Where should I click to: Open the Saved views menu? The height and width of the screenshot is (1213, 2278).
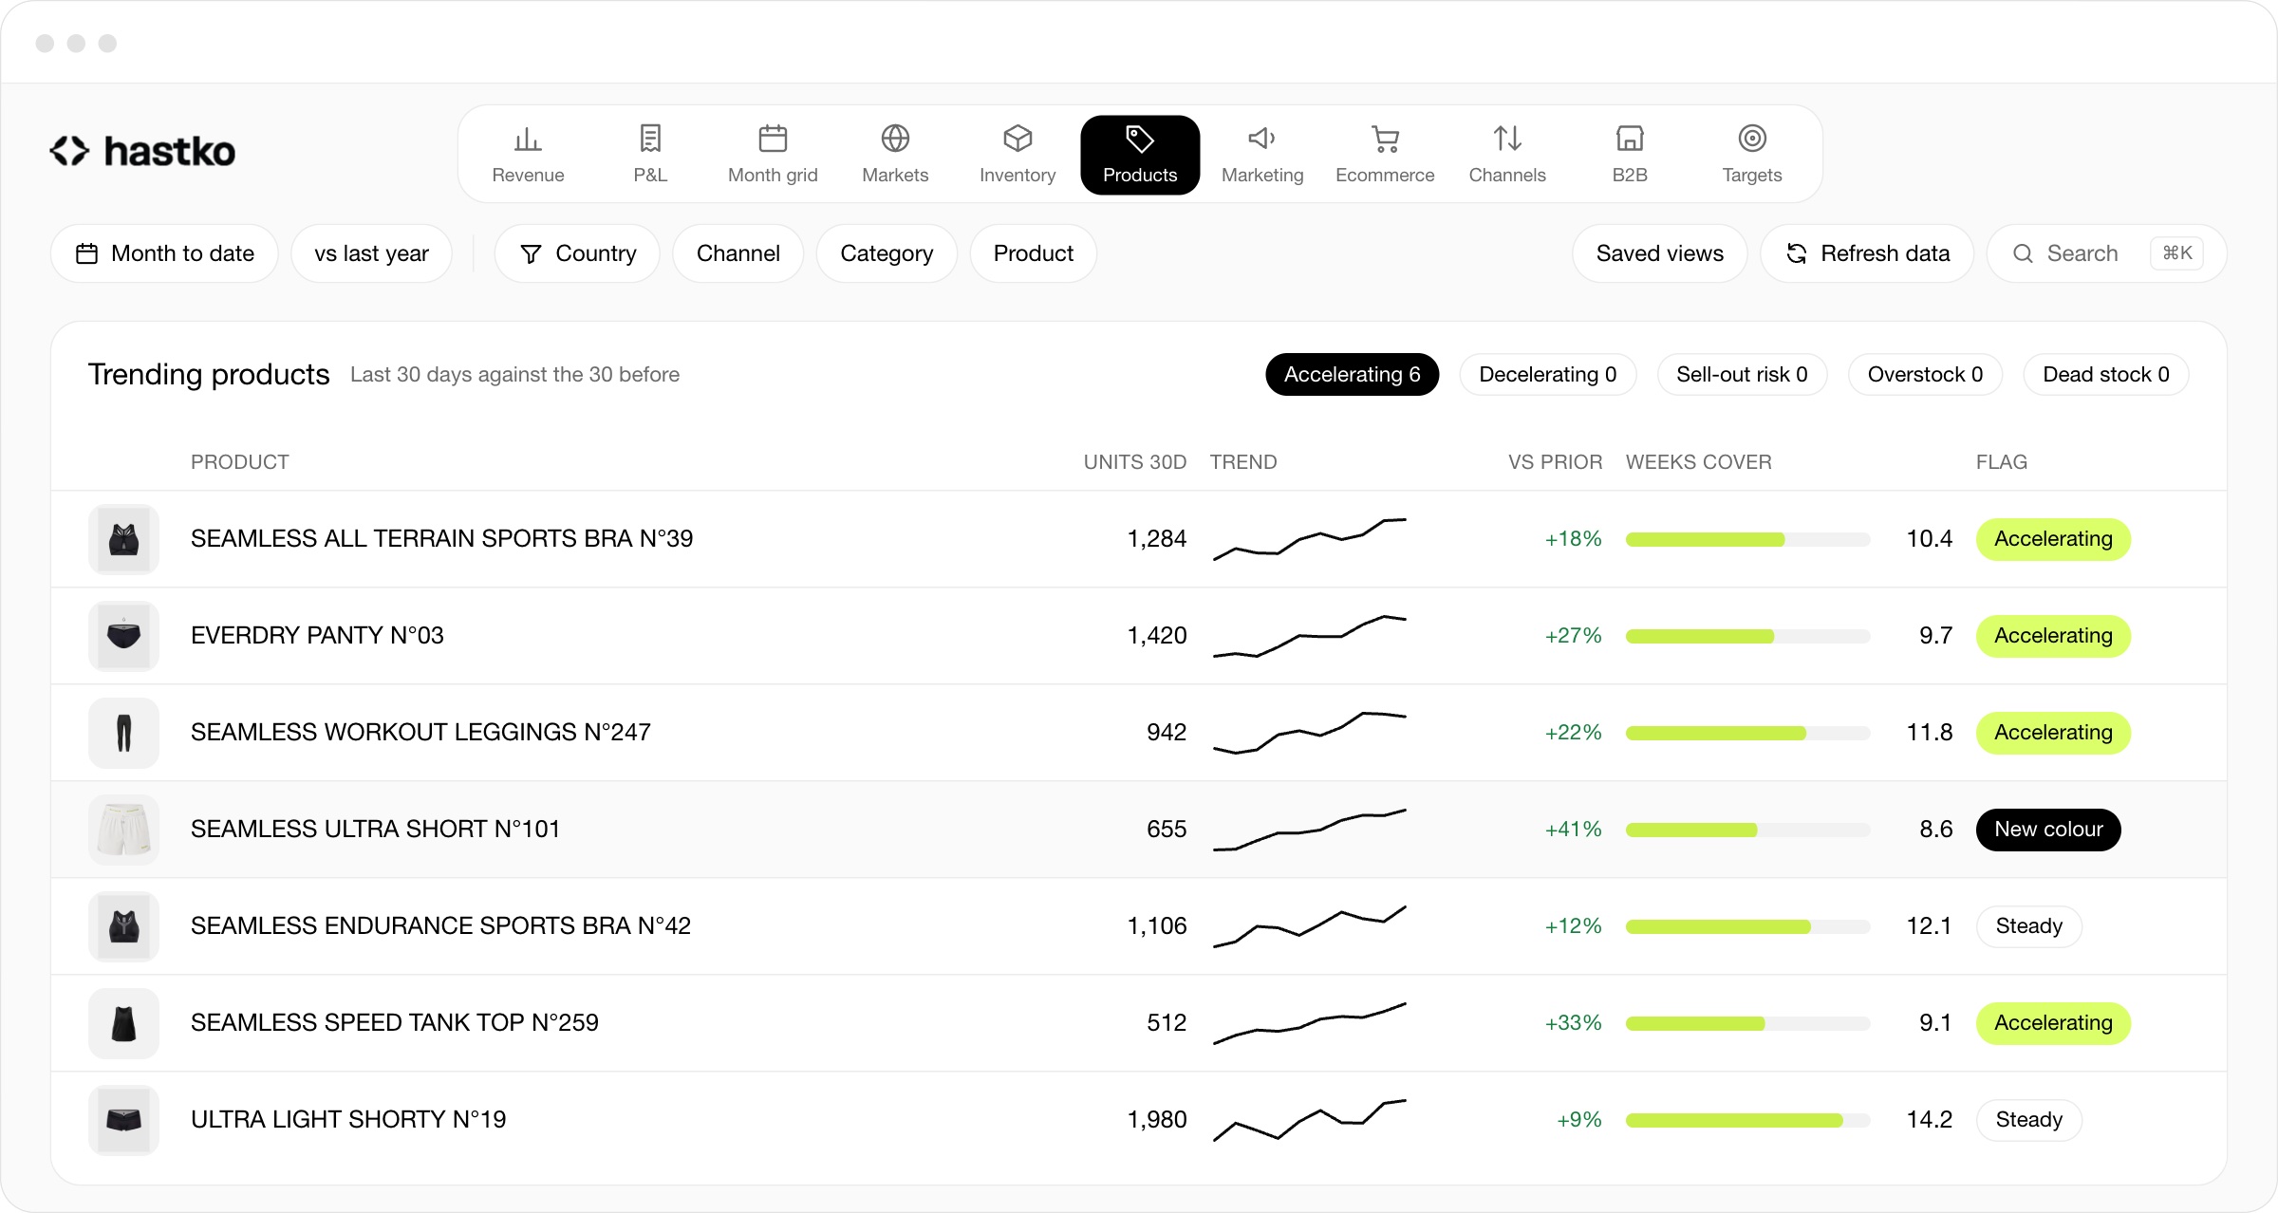[x=1659, y=253]
